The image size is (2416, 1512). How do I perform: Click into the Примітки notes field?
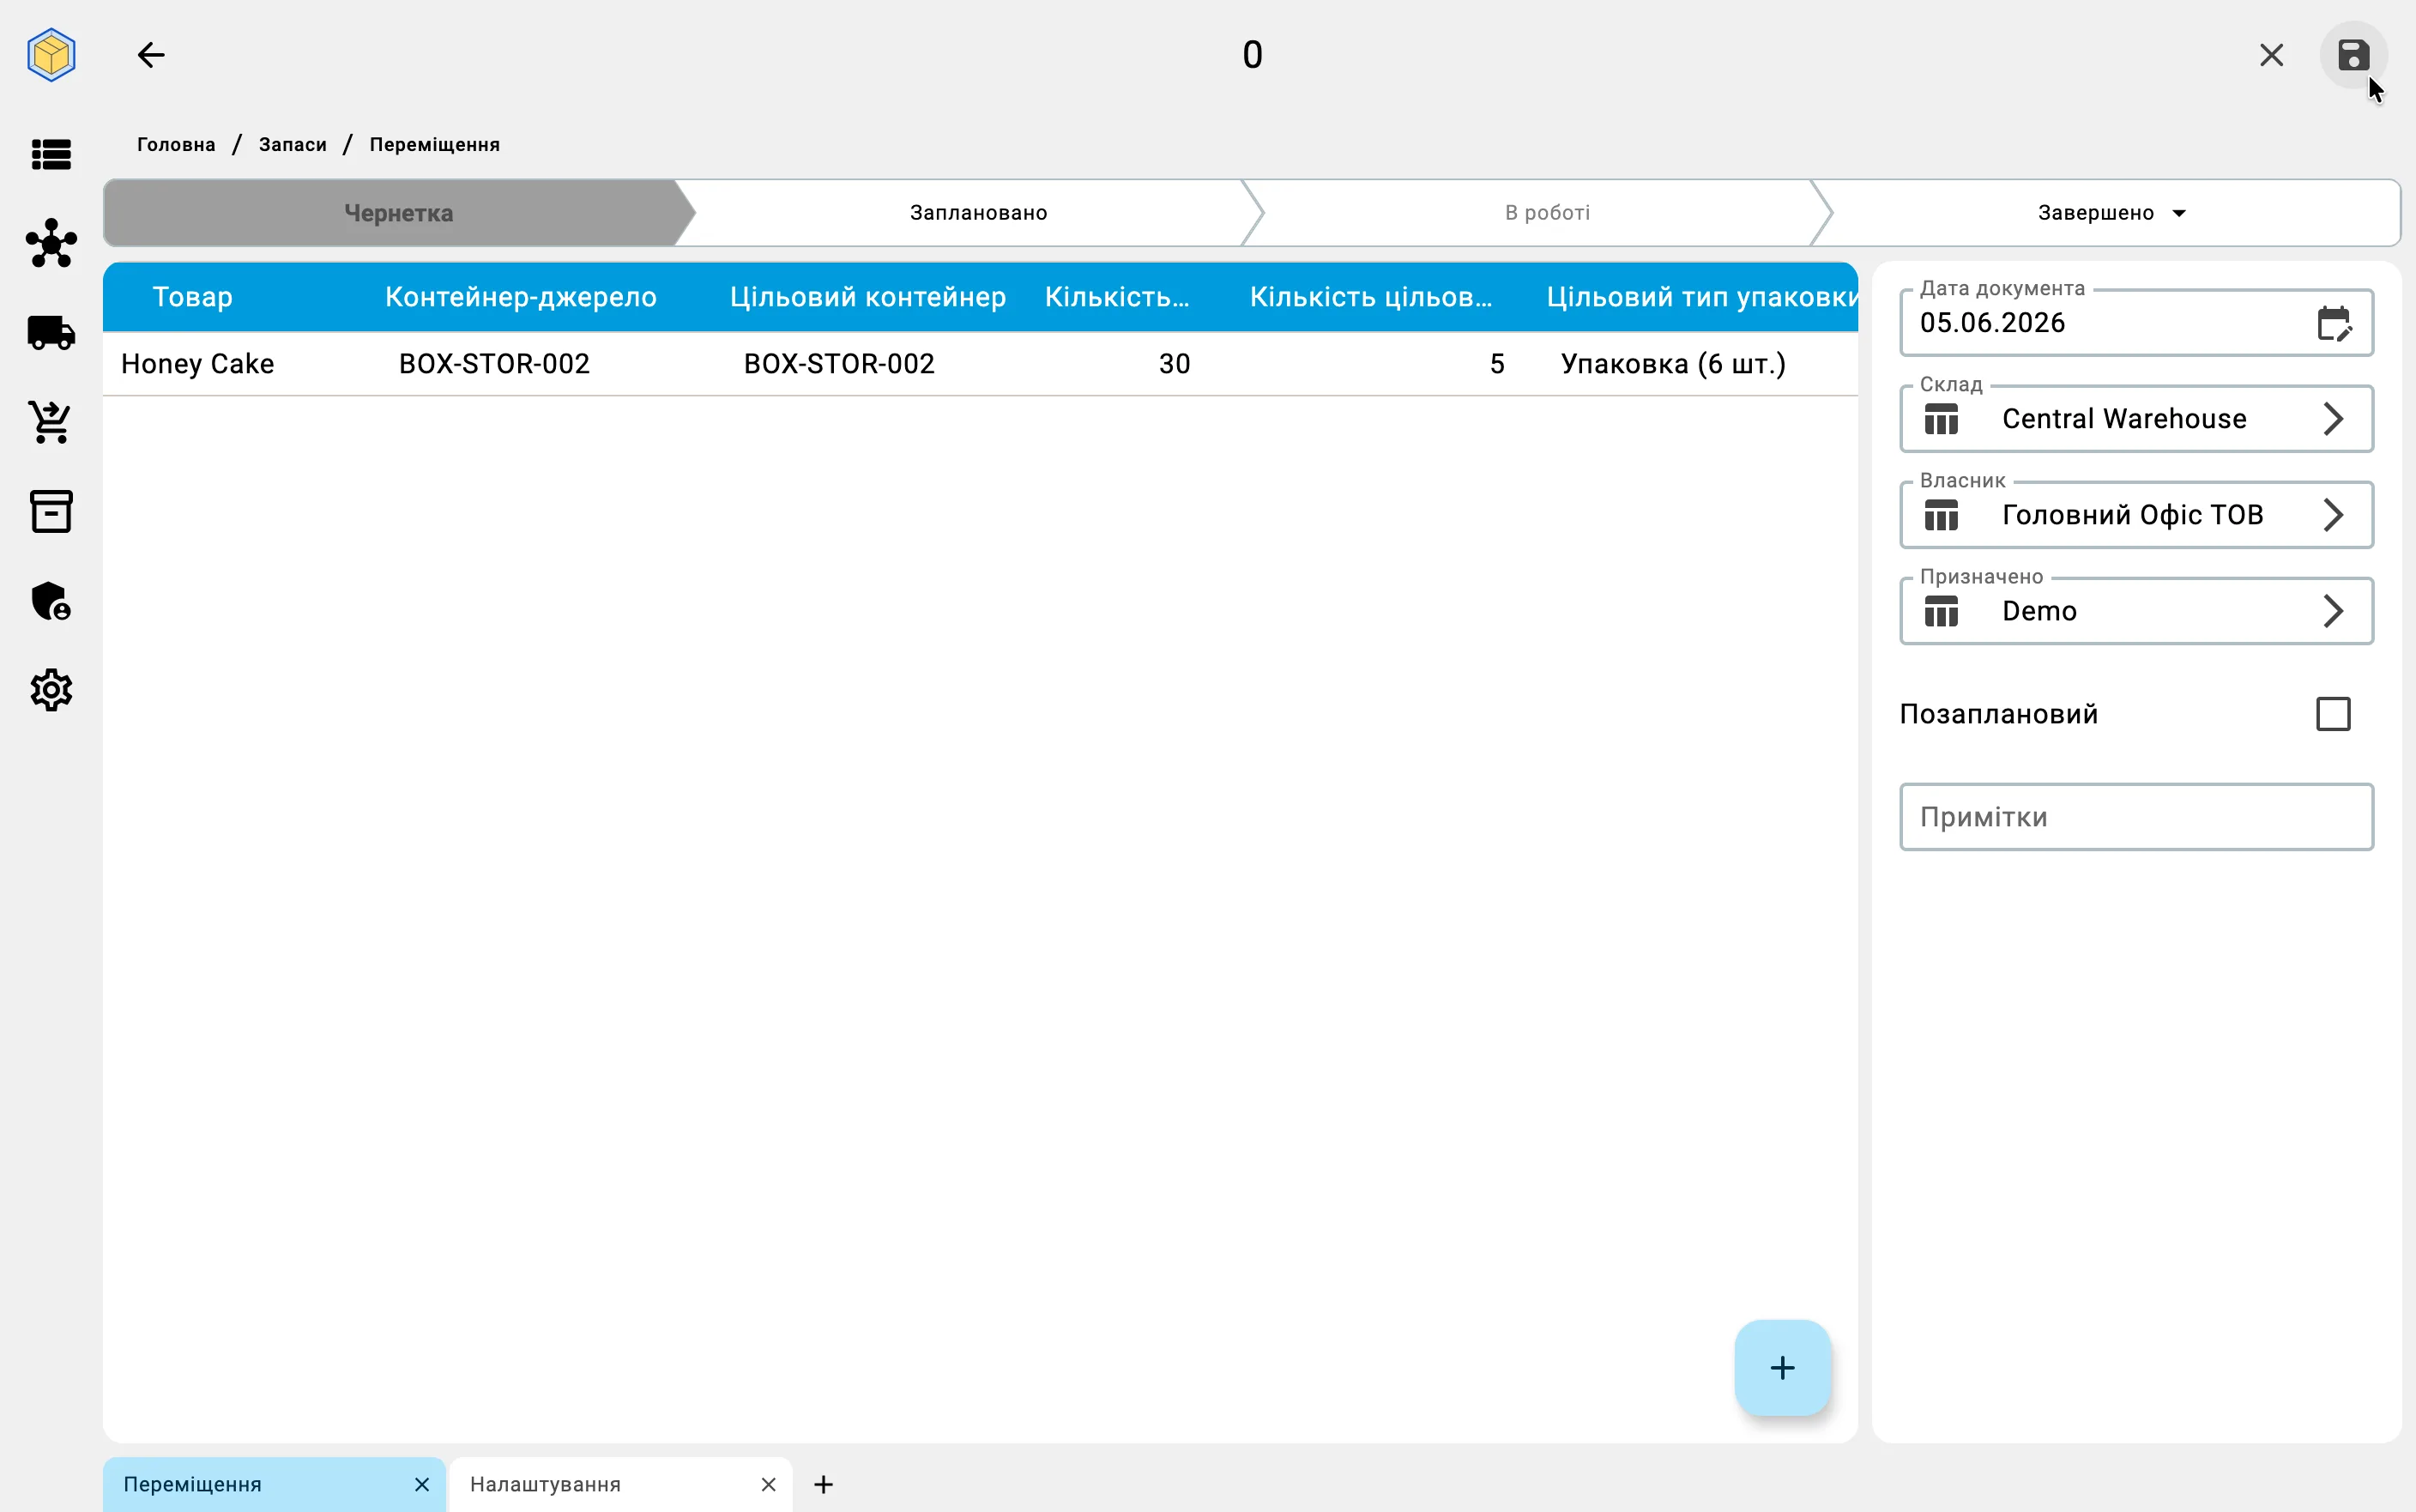point(2136,817)
